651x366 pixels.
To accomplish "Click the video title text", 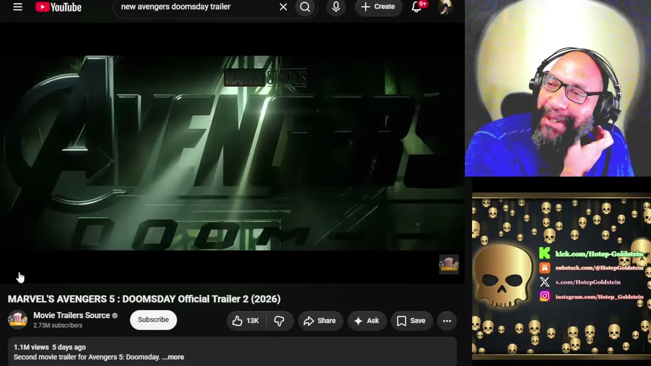I will [144, 299].
